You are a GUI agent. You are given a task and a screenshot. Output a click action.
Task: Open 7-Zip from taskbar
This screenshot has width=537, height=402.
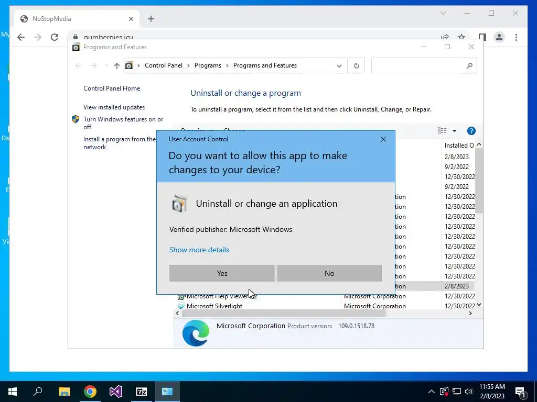click(142, 392)
